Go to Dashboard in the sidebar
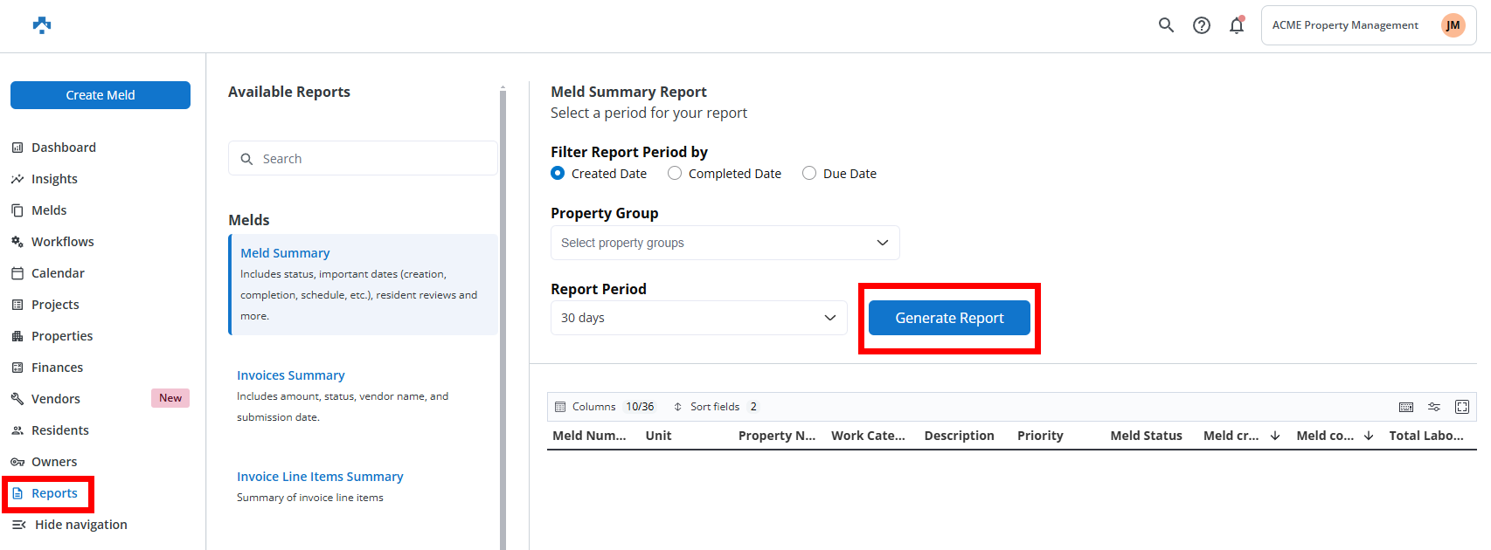This screenshot has height=550, width=1491. click(63, 148)
